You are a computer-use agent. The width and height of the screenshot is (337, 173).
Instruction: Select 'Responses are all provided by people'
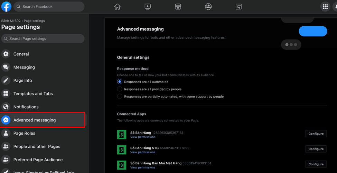[120, 89]
